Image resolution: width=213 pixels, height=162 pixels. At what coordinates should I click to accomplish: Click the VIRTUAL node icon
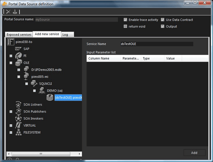click(18, 125)
